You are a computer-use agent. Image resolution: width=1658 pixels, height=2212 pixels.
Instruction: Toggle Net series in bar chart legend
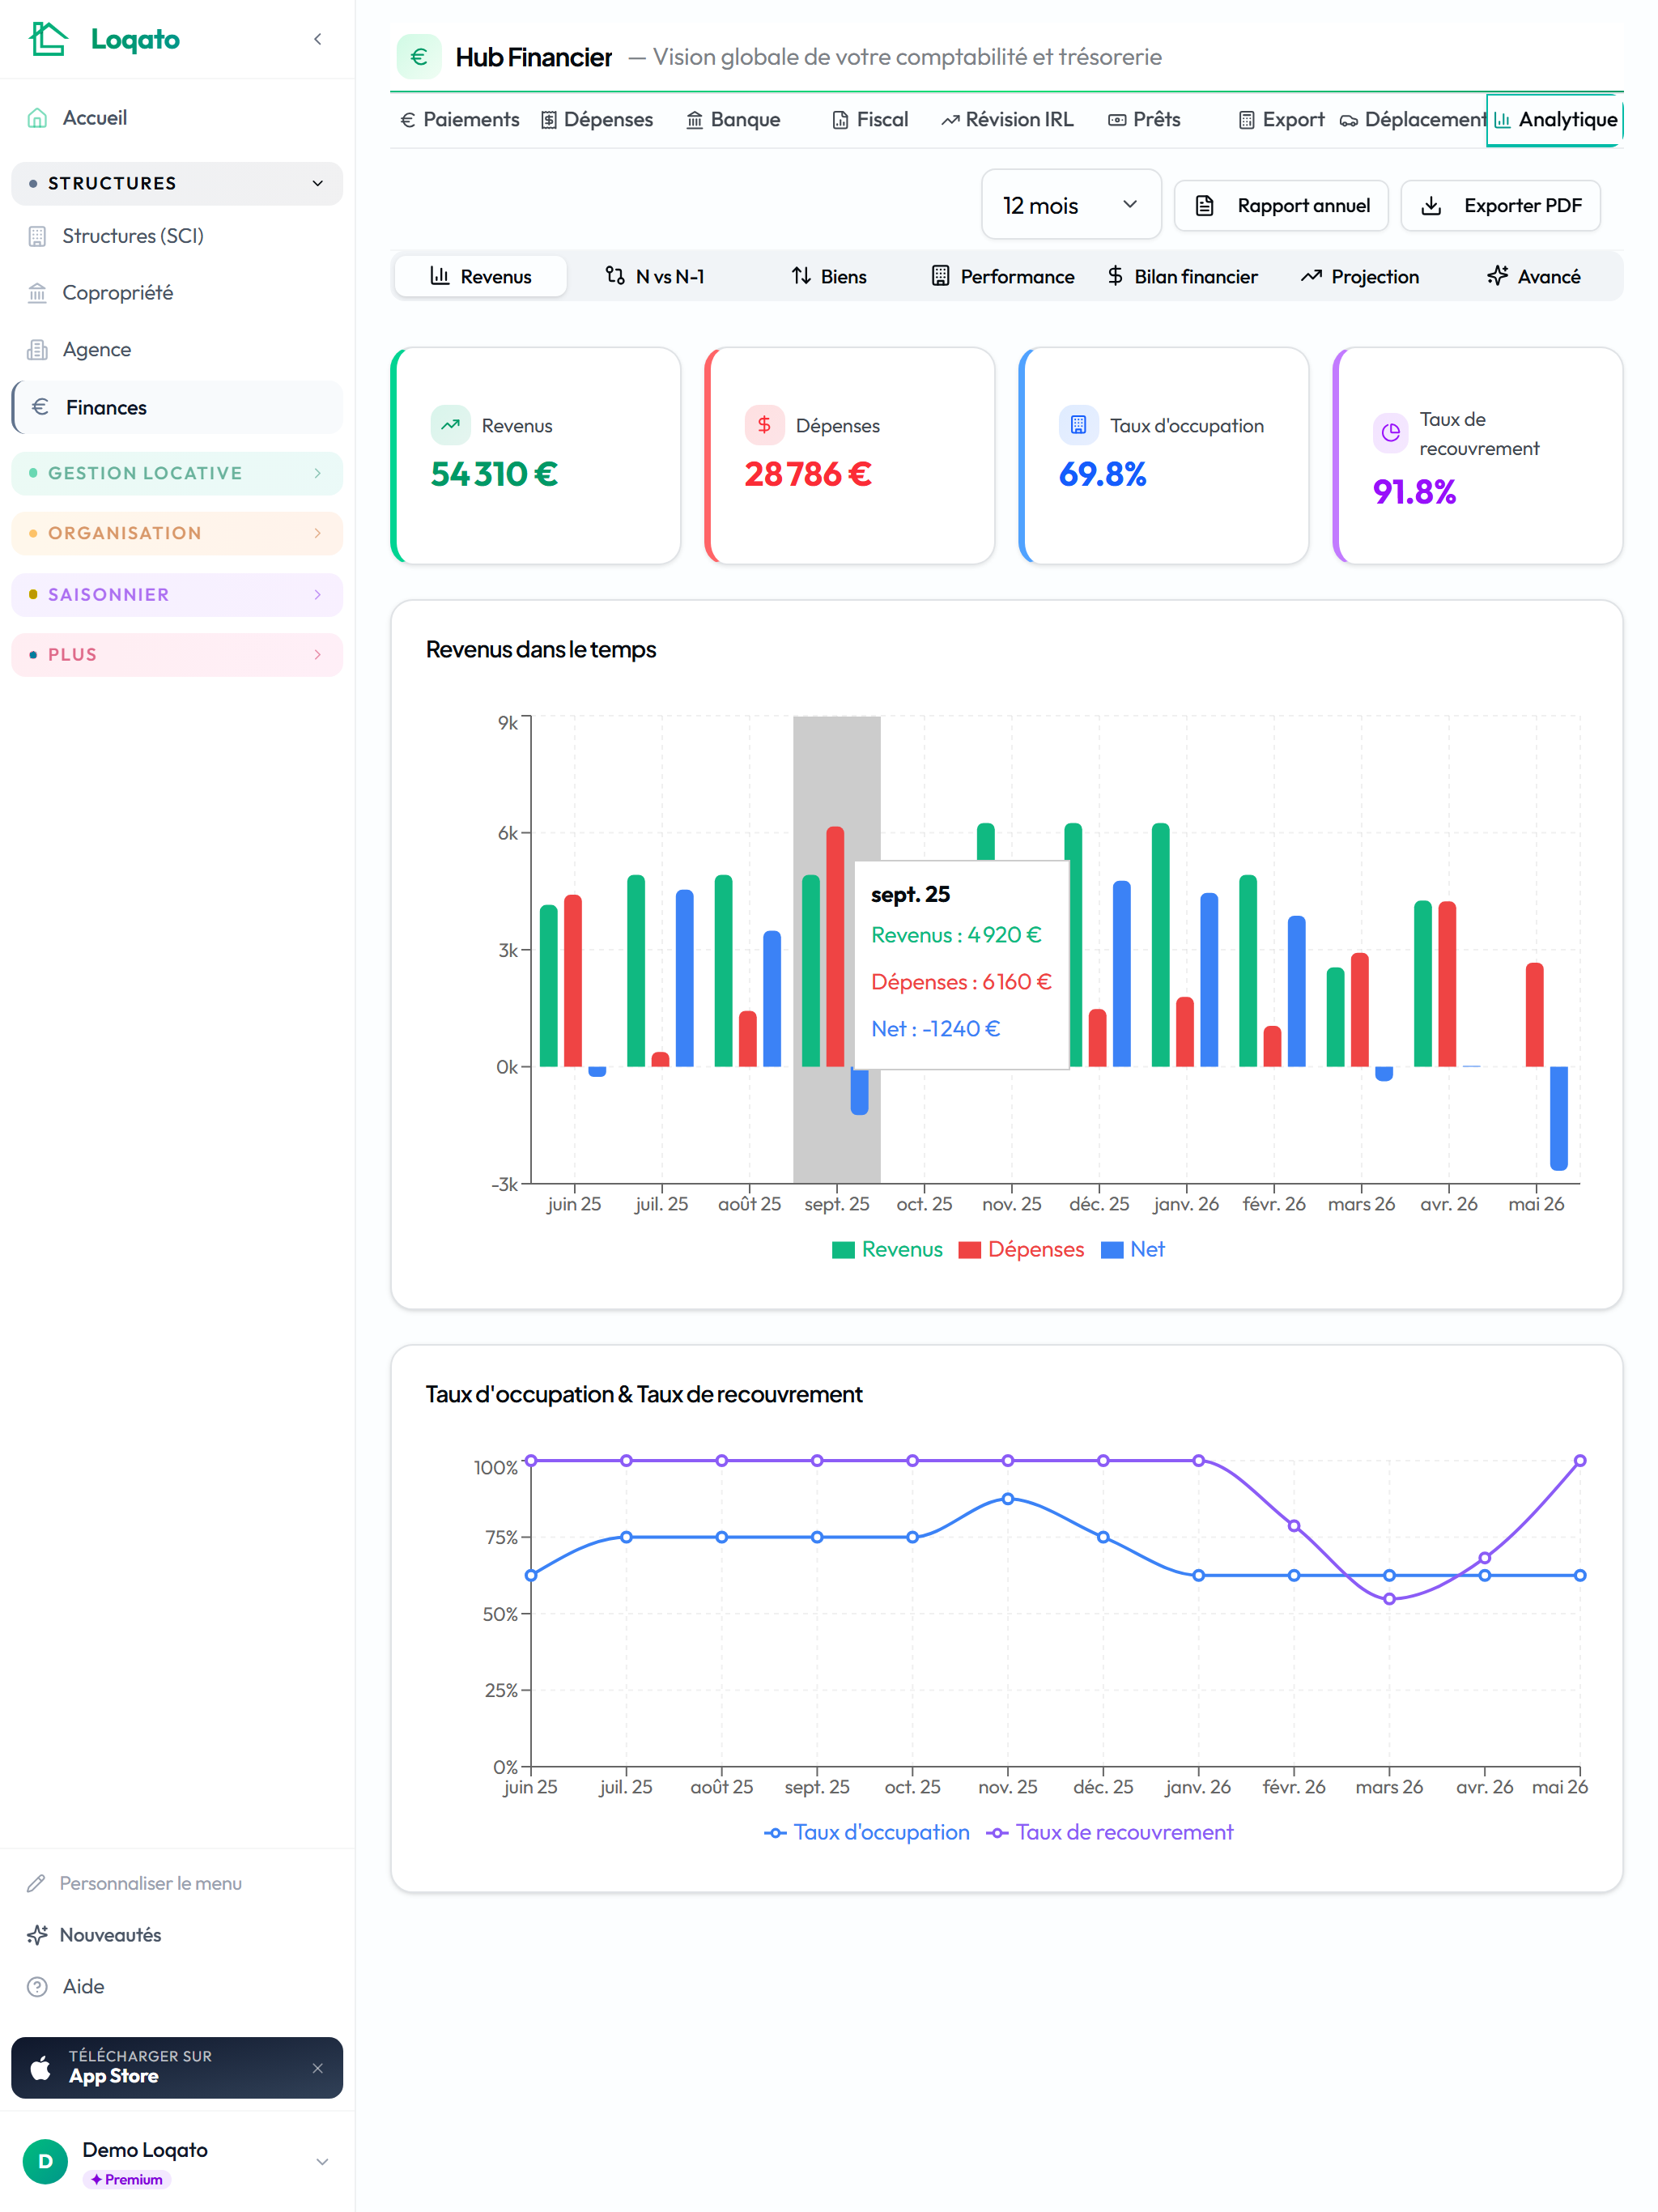[1132, 1249]
